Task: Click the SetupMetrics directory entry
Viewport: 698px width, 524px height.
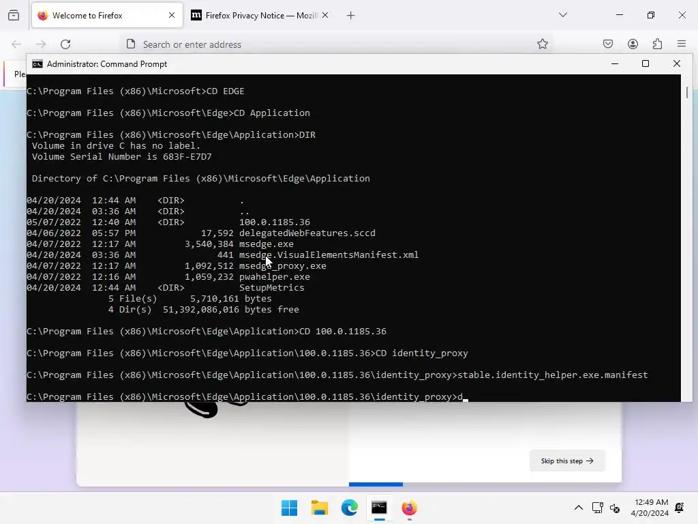Action: pyautogui.click(x=271, y=288)
